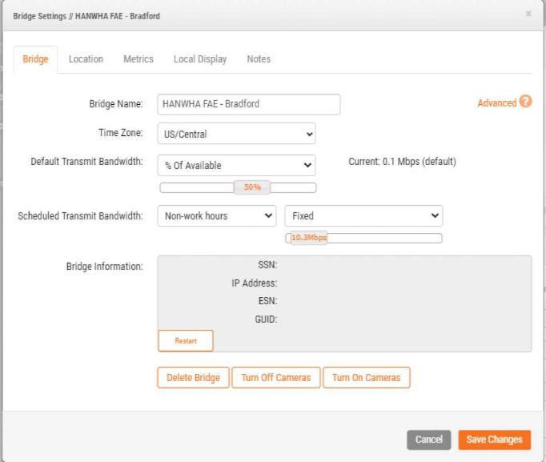
Task: Open the Metrics tab
Action: pos(139,59)
